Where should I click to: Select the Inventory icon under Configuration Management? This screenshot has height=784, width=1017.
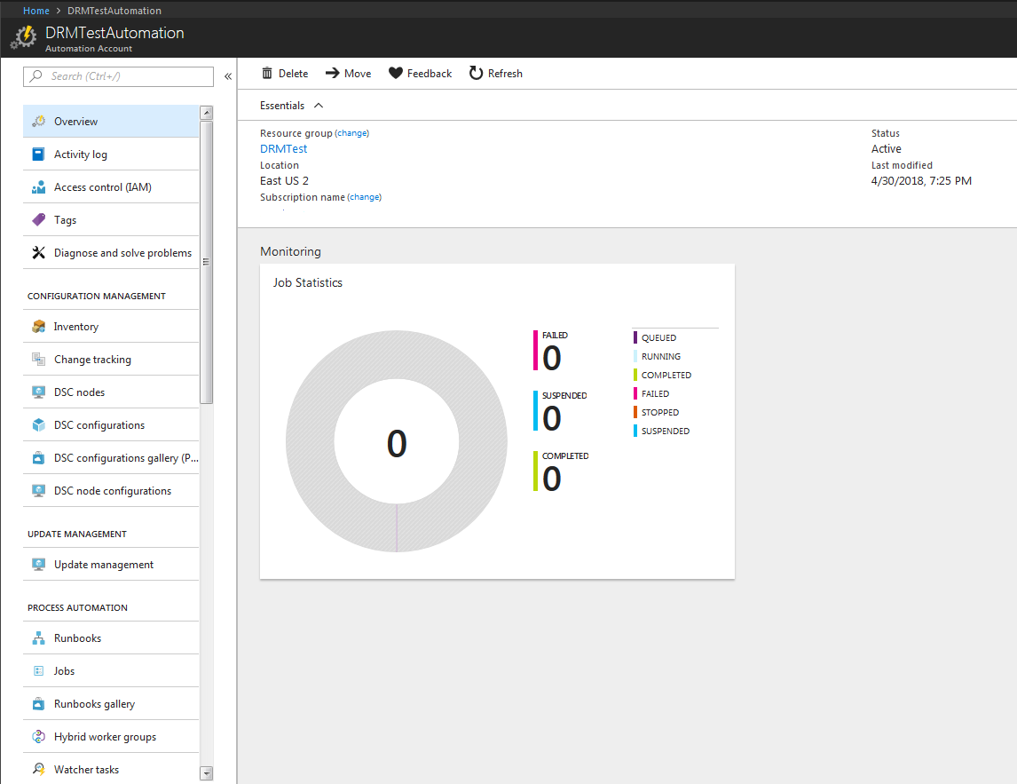click(x=39, y=326)
